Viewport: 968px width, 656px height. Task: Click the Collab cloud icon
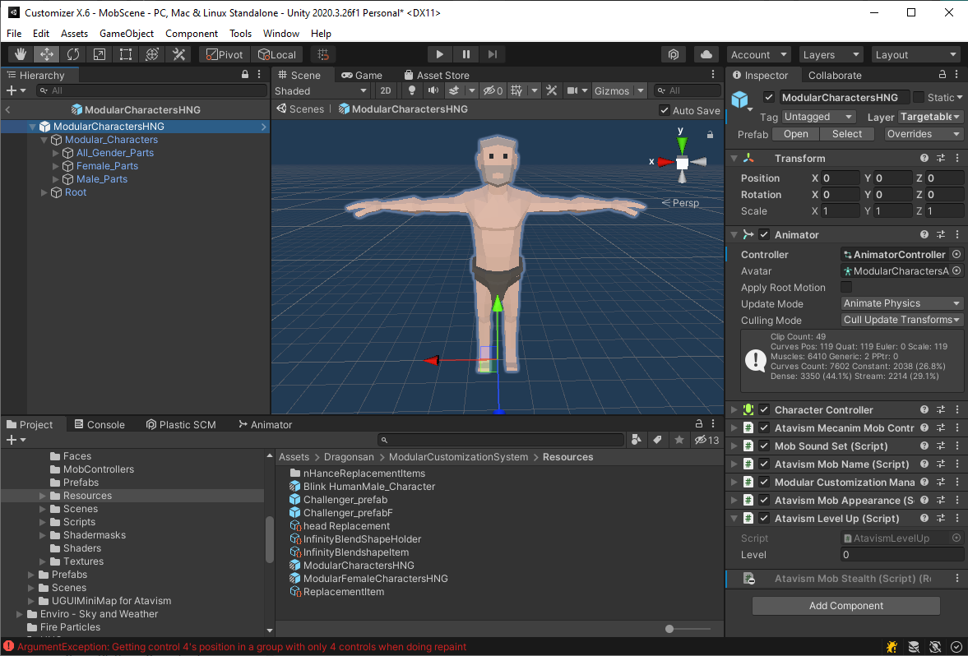706,53
